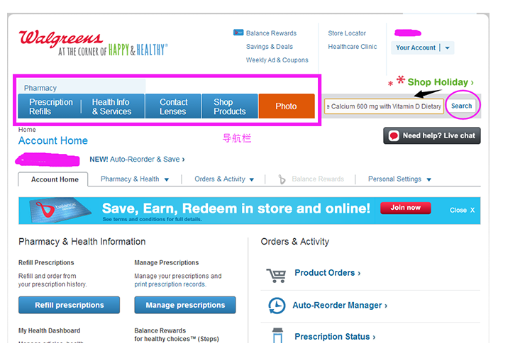Click the Refill prescriptions button
Viewport: 520px width, 363px height.
pyautogui.click(x=70, y=305)
